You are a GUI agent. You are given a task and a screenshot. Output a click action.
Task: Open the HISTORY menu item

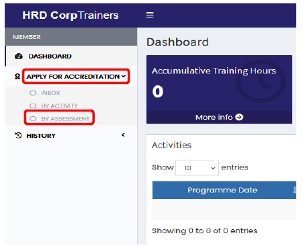click(x=41, y=136)
